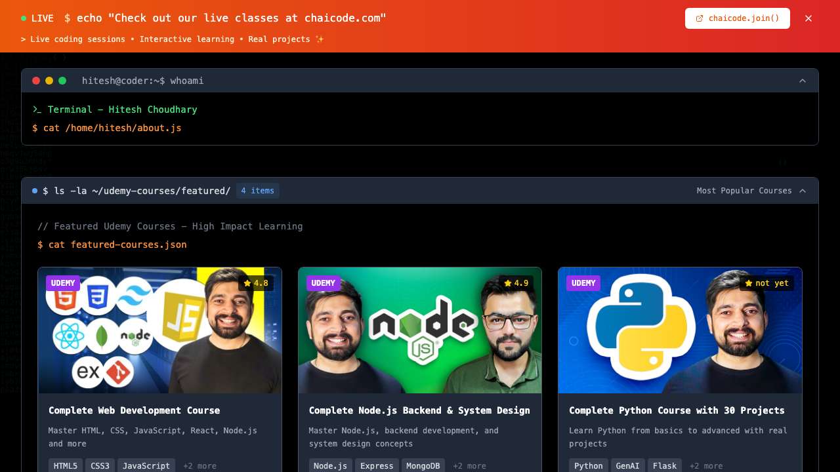Click the Featured Udemy Courses comment line
840x472 pixels.
pos(170,226)
